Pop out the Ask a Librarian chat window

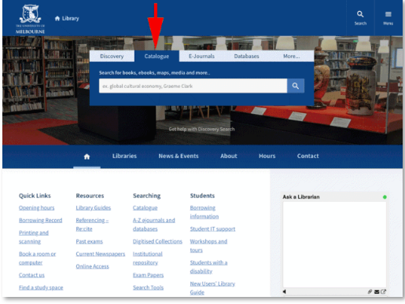pos(383,291)
